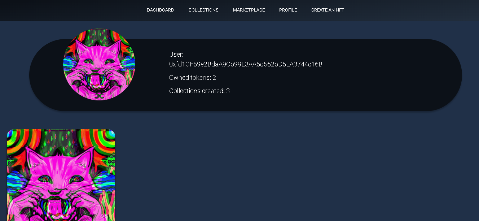This screenshot has width=479, height=221.
Task: Switch to the Profile page
Action: [x=288, y=10]
